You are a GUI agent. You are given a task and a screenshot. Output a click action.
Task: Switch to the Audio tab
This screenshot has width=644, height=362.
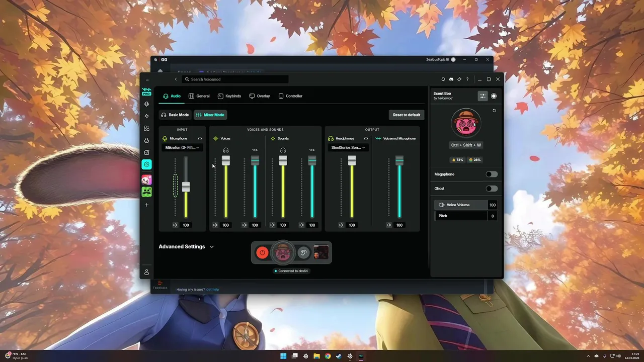point(172,96)
